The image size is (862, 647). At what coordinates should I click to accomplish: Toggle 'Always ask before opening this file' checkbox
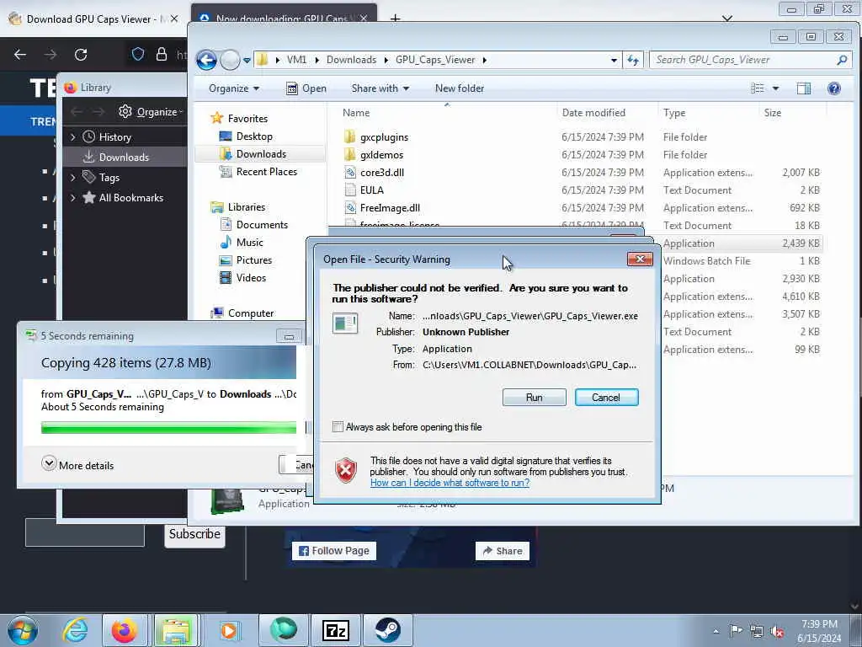338,427
